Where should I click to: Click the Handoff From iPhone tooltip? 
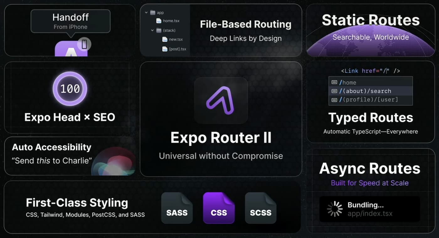point(71,21)
